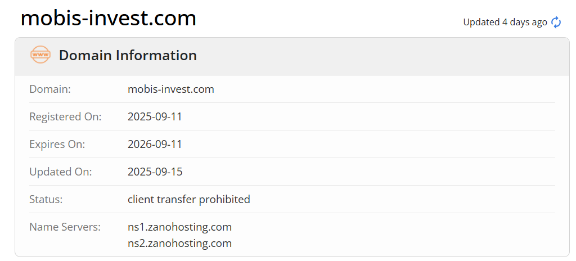Select the 'Registered On:' label
This screenshot has height=261, width=576.
(x=65, y=116)
